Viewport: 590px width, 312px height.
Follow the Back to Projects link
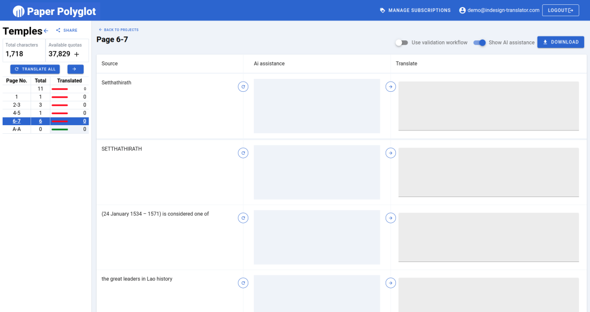tap(119, 30)
